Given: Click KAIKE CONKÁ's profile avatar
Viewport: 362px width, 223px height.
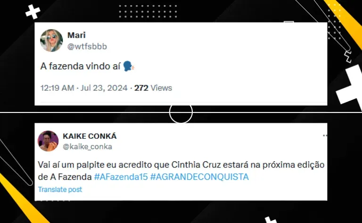Looking at the screenshot, I should tap(48, 141).
